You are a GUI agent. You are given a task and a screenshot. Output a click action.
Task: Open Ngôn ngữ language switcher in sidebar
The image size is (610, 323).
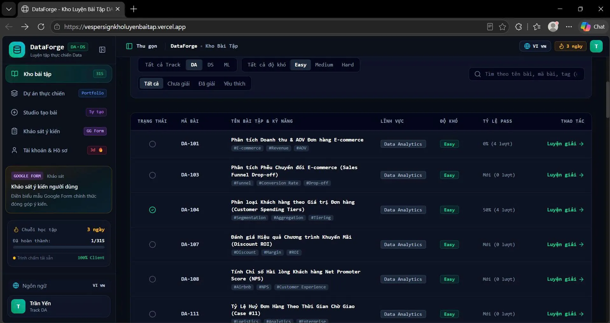click(59, 285)
